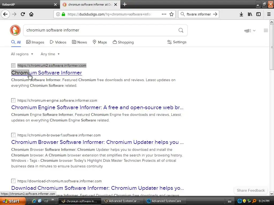Go back using the browser back arrow
This screenshot has width=274, height=205.
pyautogui.click(x=5, y=14)
